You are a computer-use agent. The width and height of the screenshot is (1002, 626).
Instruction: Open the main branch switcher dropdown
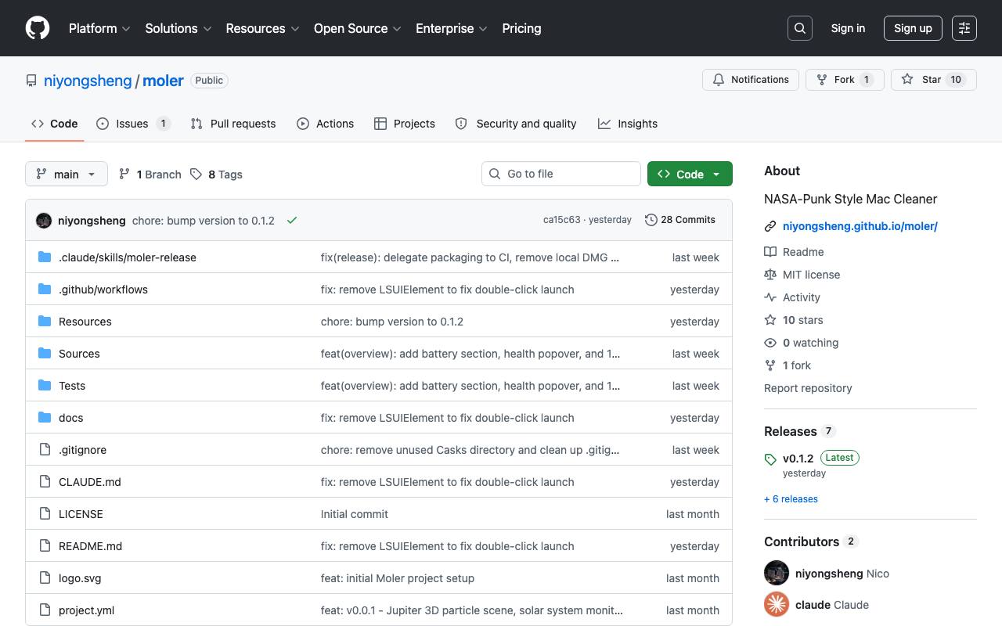66,174
